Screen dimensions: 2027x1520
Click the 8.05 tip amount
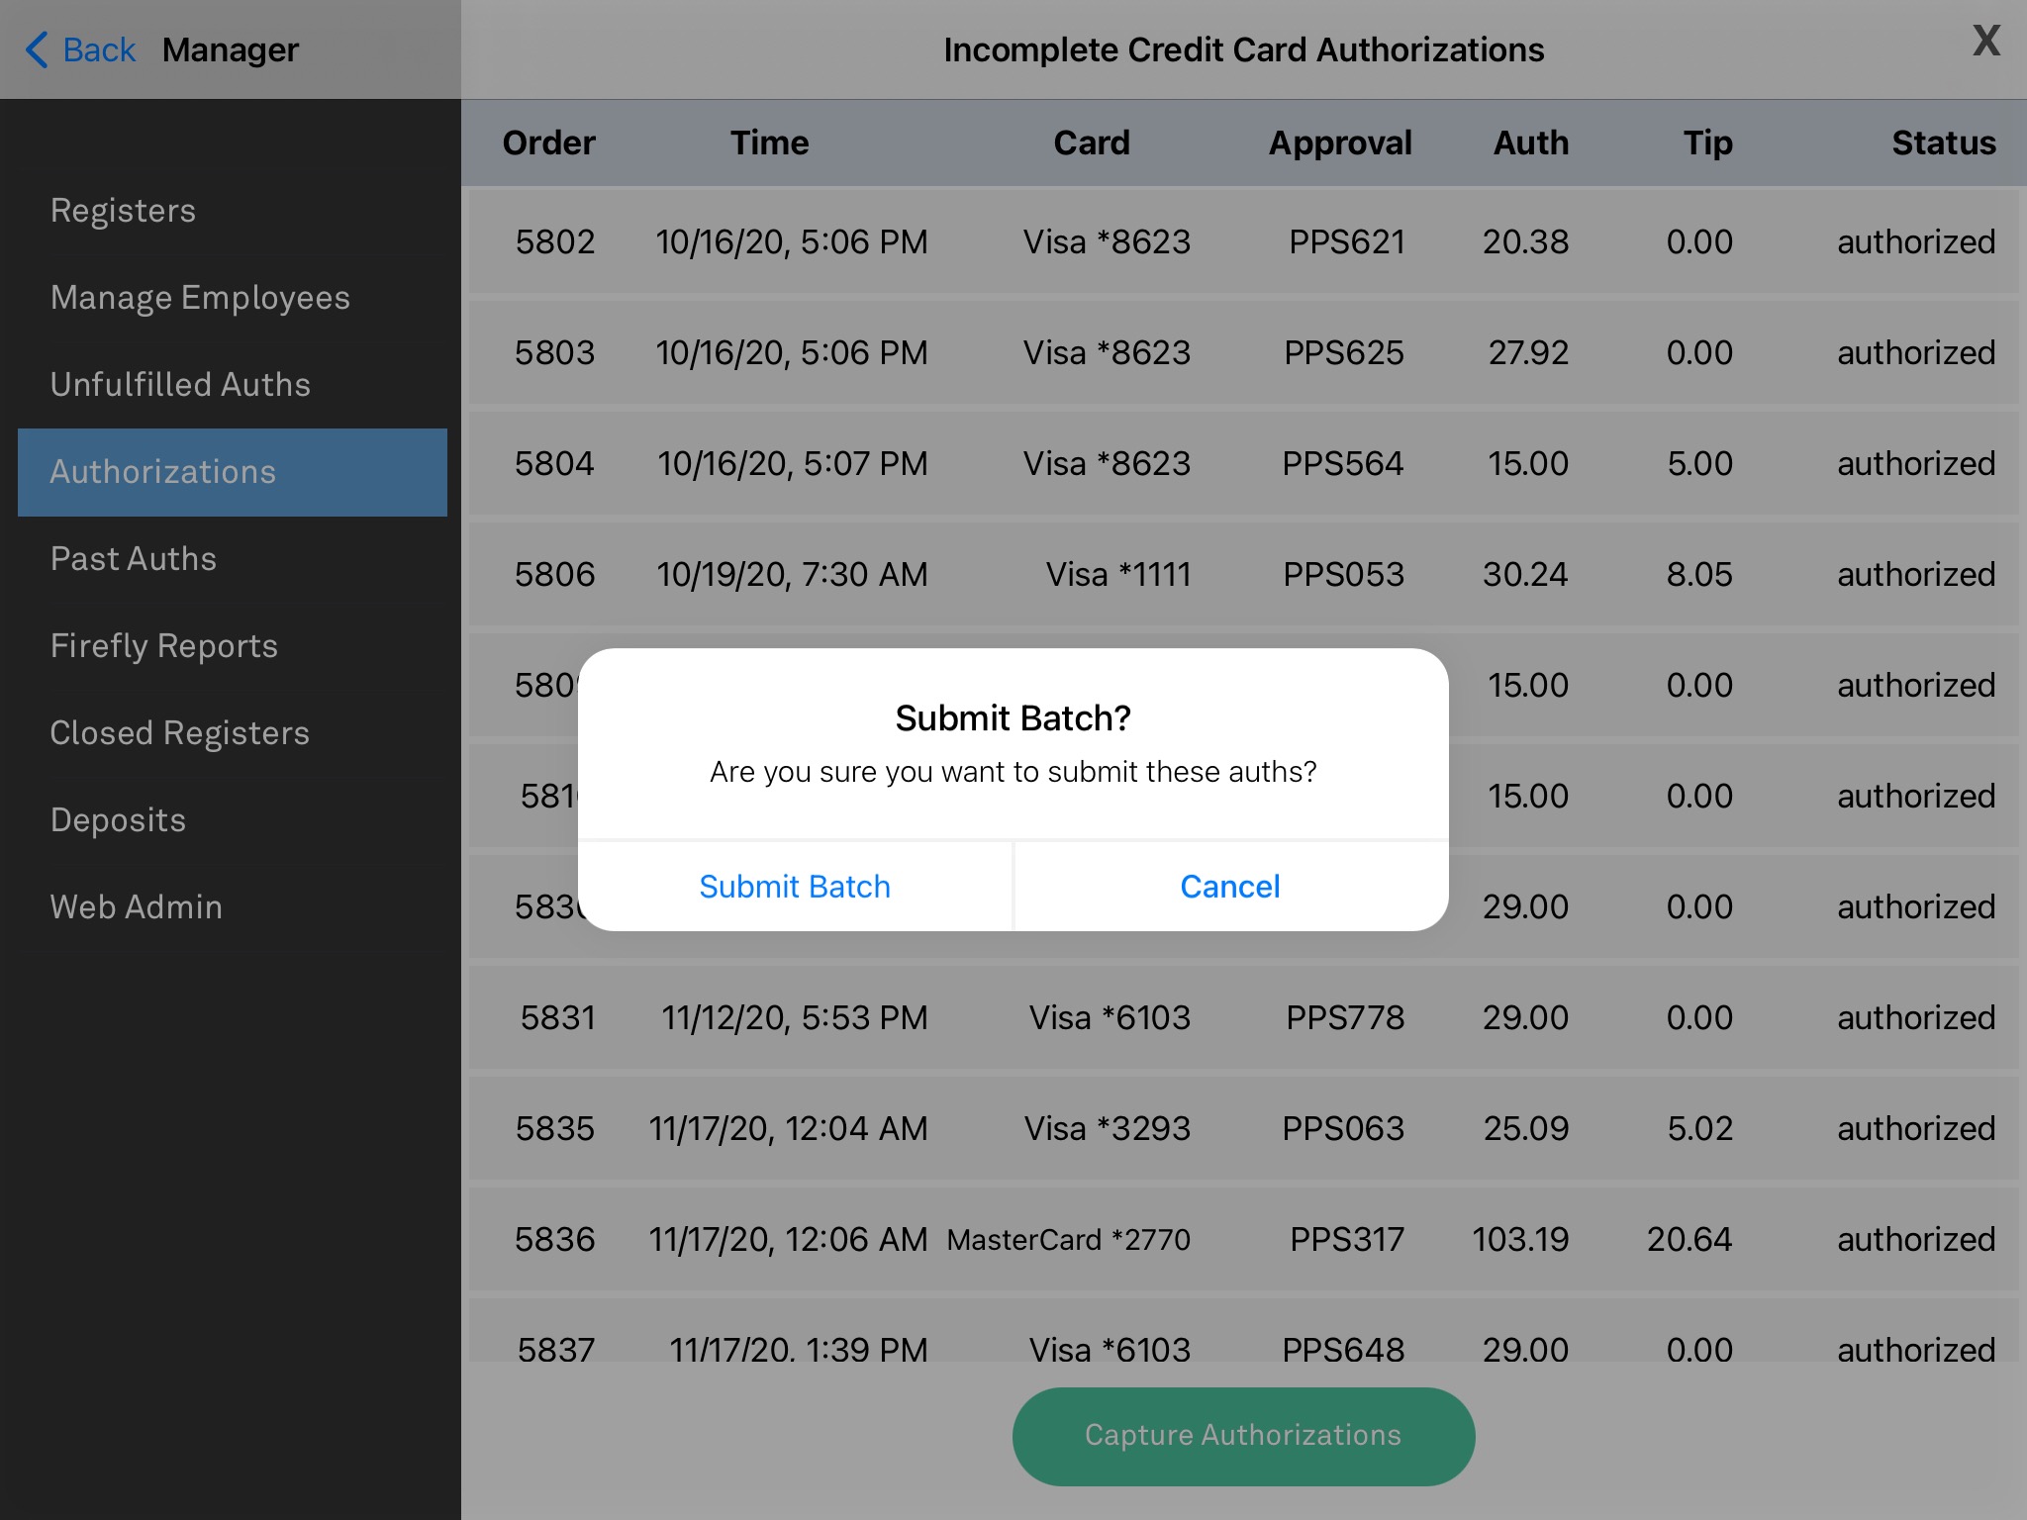pos(1699,574)
